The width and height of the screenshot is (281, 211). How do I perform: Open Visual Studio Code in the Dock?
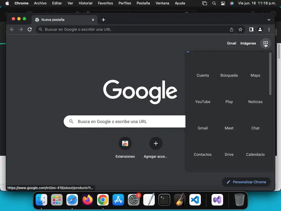195,200
